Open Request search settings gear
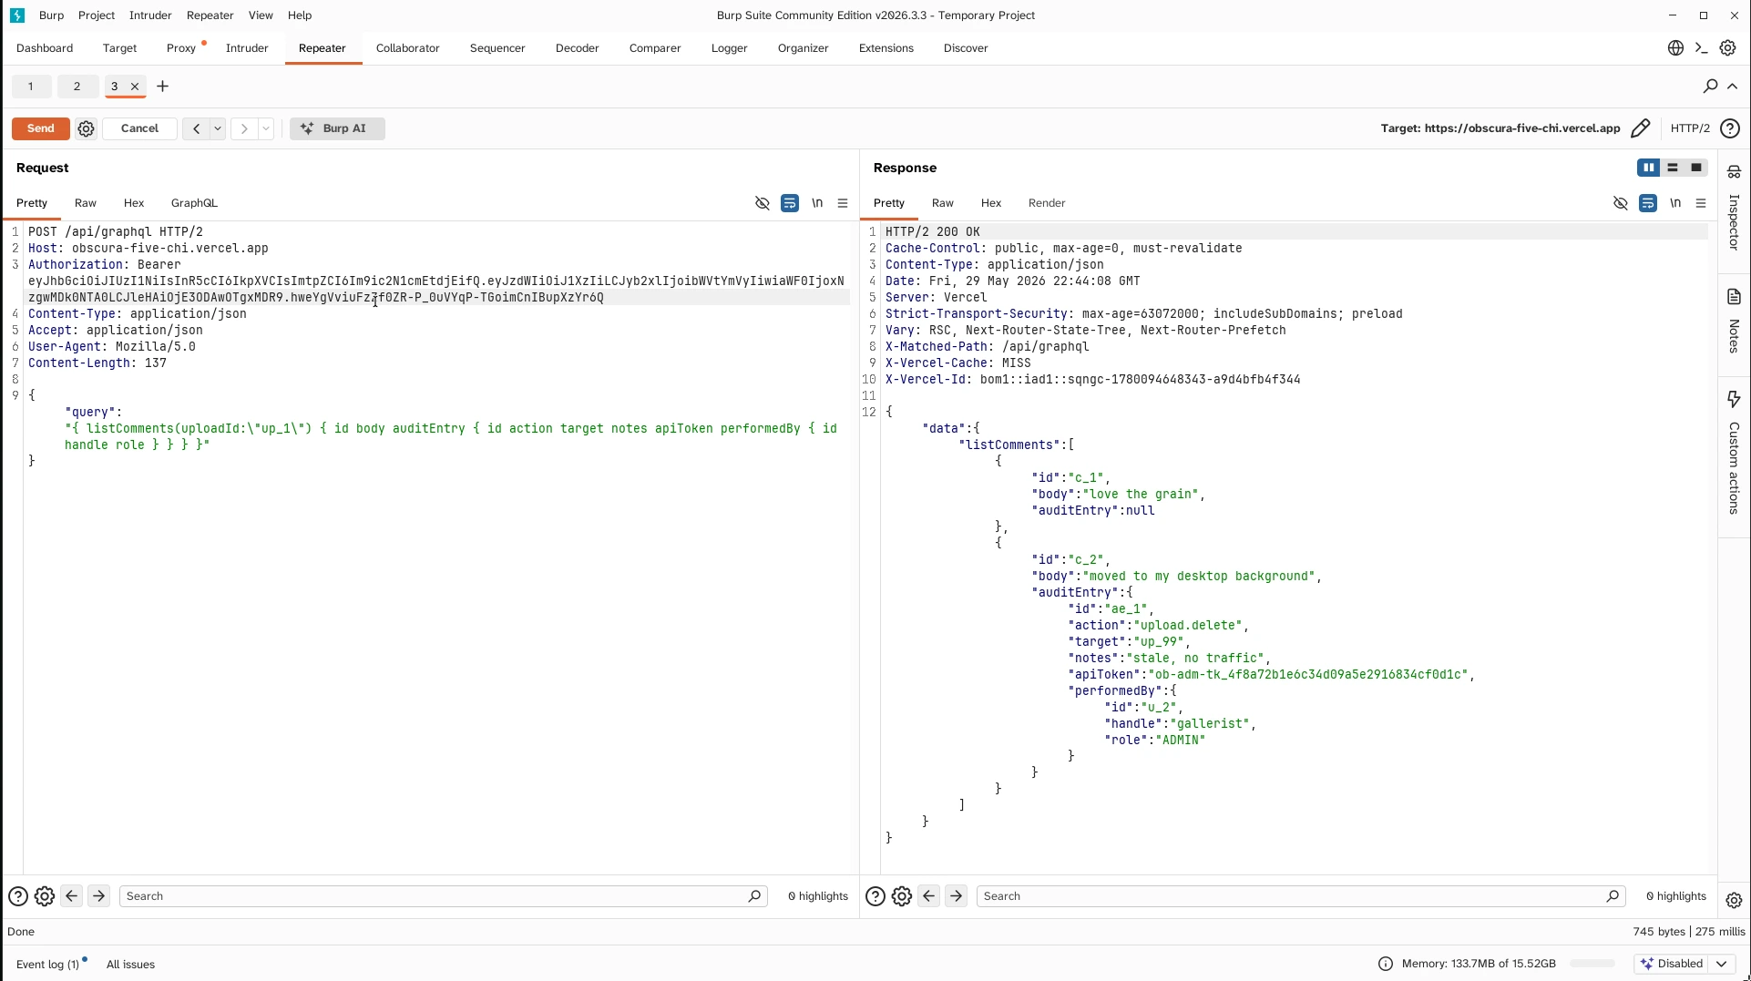This screenshot has height=981, width=1751. pos(45,896)
